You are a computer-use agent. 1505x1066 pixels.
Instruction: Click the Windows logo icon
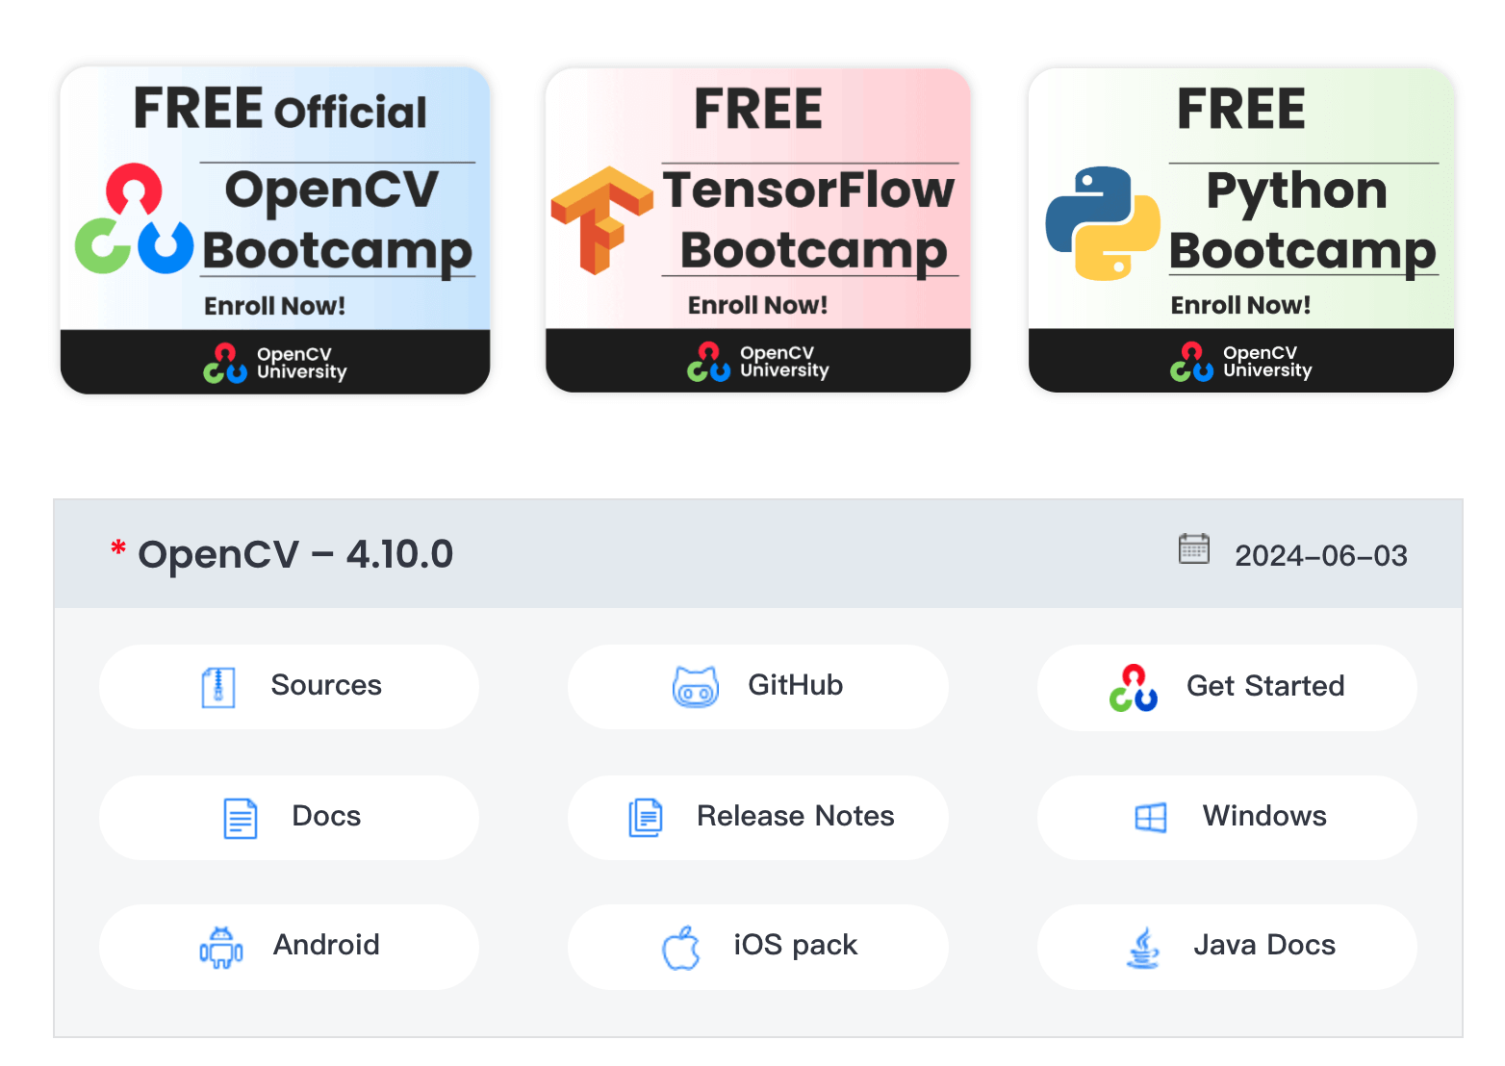coord(1150,818)
